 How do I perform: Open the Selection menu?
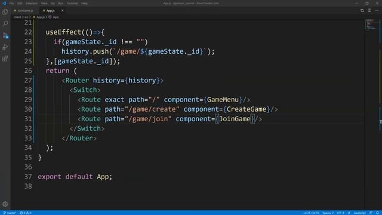click(32, 4)
